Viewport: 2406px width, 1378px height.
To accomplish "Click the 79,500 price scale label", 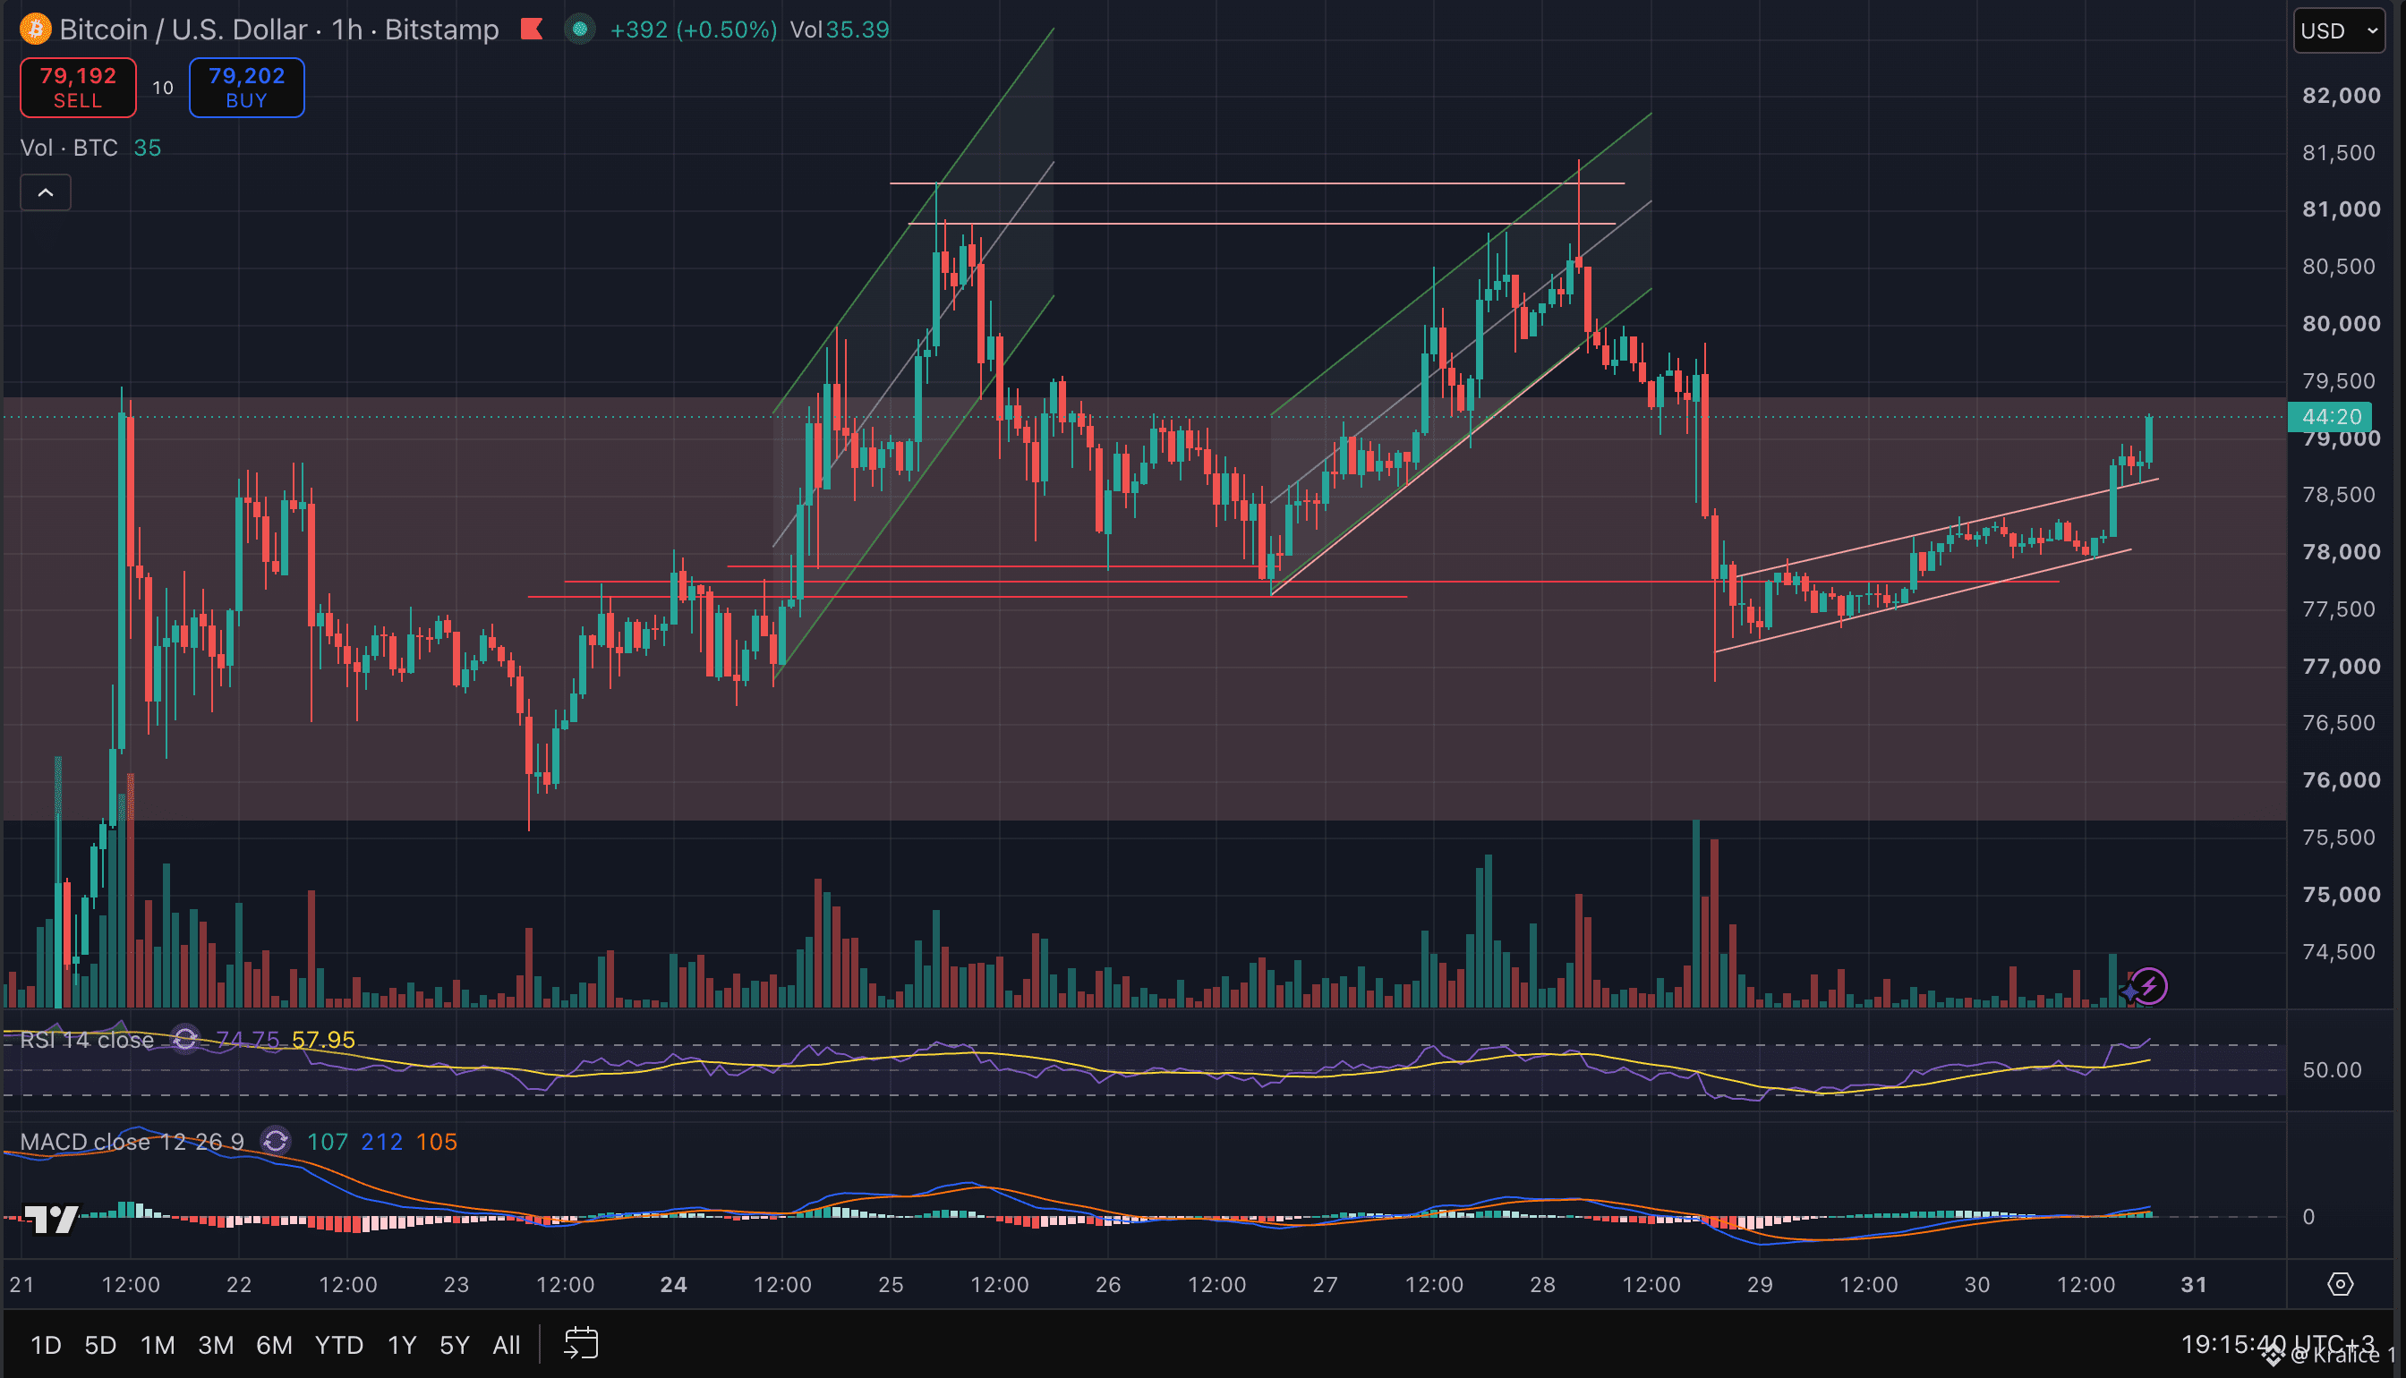I will click(2339, 380).
